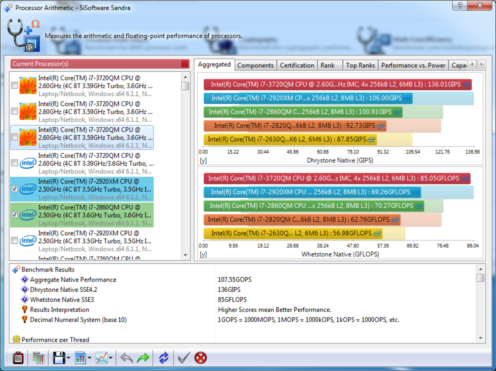Click the stethoscope module icon
The image size is (496, 371).
tap(23, 35)
